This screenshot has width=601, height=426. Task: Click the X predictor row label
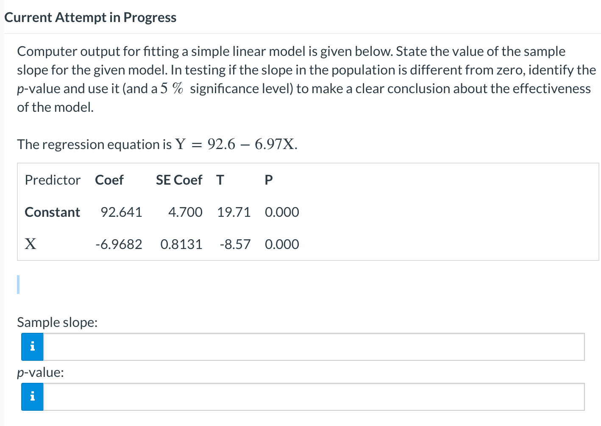pyautogui.click(x=30, y=244)
